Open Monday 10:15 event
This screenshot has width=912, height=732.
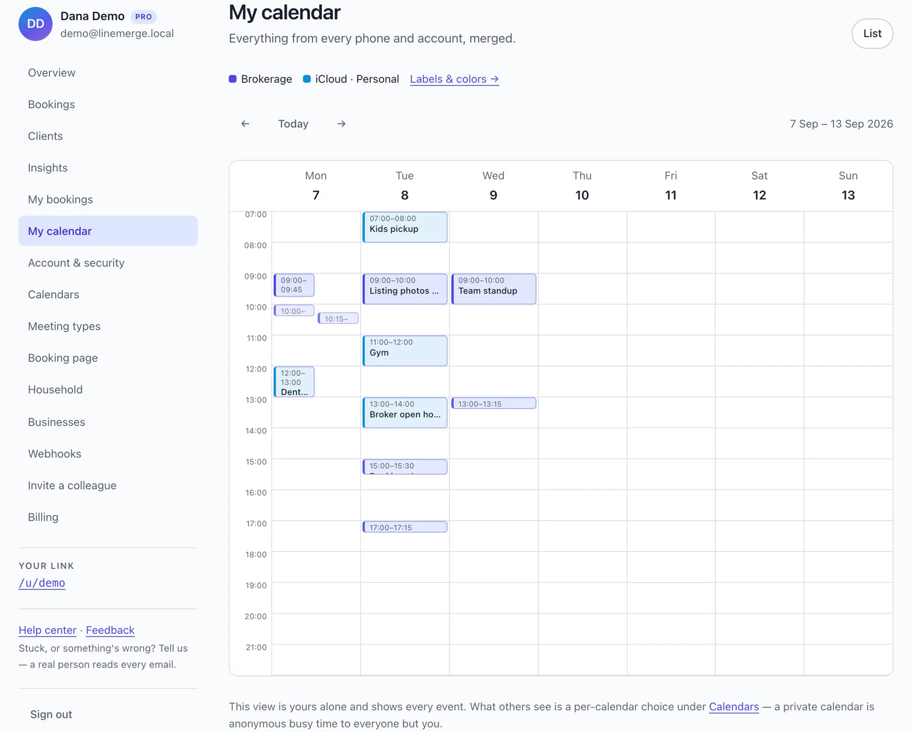click(x=338, y=319)
